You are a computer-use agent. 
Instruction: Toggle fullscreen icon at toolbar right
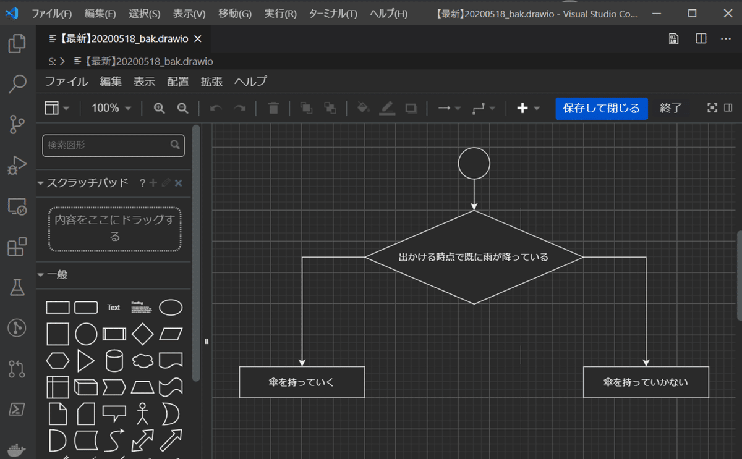[x=712, y=108]
